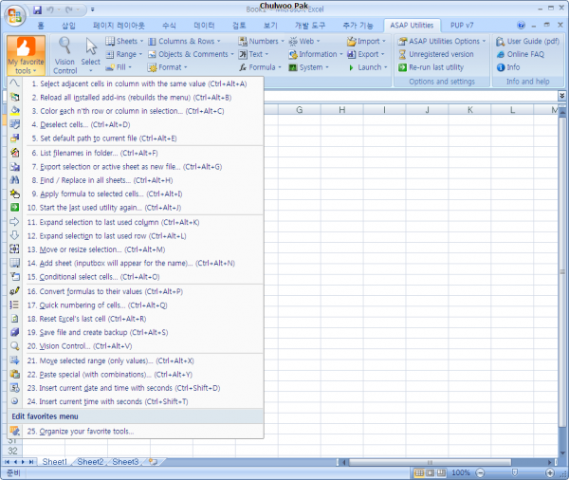
Task: Open the Objects & Comments dropdown
Action: tap(191, 54)
